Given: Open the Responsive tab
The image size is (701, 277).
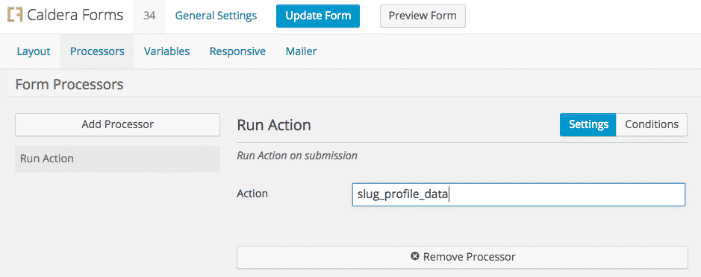Looking at the screenshot, I should point(237,51).
